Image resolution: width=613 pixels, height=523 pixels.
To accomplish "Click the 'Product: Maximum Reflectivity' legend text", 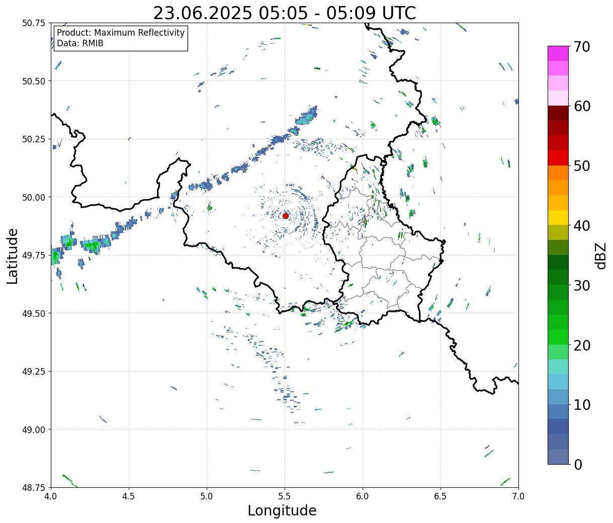I will coord(121,33).
